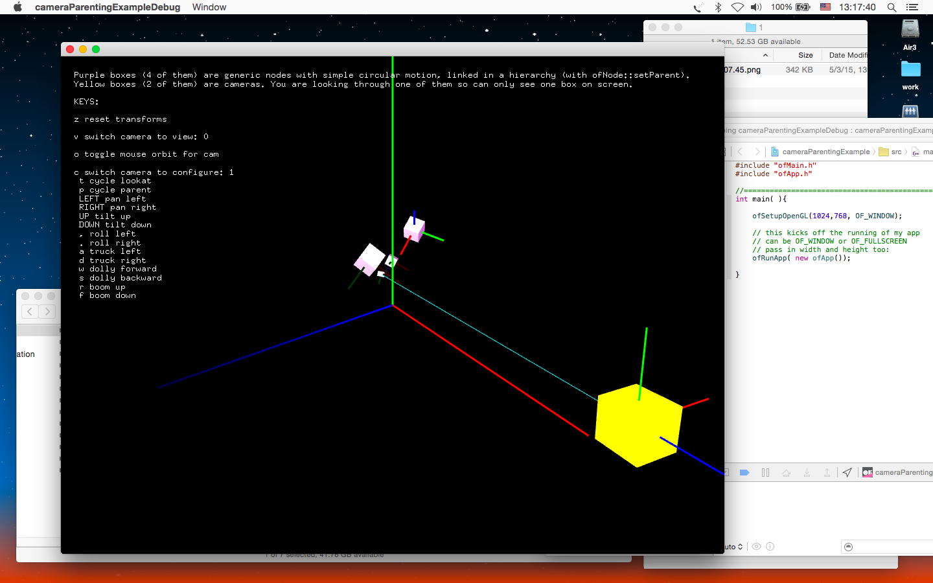Open the Window menu in menu bar
This screenshot has width=933, height=583.
coord(209,7)
